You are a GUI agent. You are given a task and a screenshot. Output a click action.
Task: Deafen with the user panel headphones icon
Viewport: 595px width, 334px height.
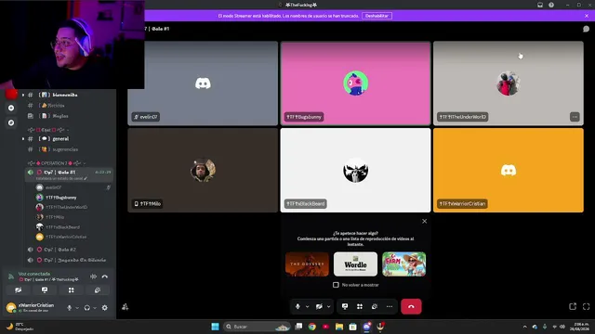click(x=86, y=308)
